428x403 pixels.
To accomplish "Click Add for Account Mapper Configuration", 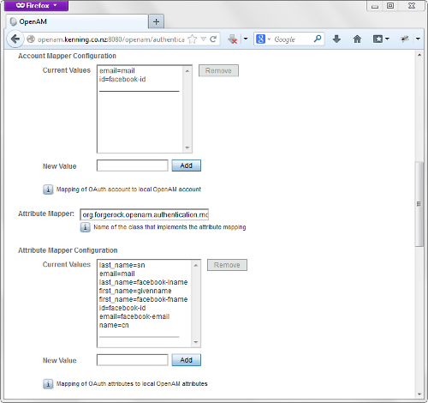I will [x=187, y=165].
